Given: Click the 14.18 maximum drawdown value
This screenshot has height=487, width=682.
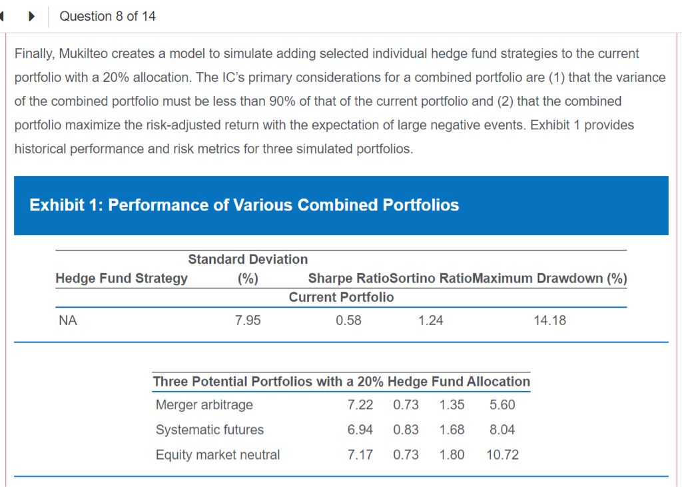Looking at the screenshot, I should 549,320.
